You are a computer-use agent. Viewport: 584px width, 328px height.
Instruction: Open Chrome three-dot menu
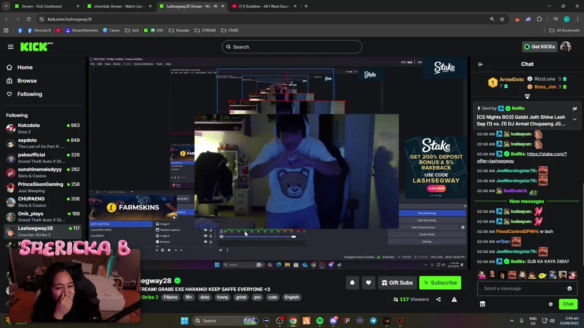577,19
